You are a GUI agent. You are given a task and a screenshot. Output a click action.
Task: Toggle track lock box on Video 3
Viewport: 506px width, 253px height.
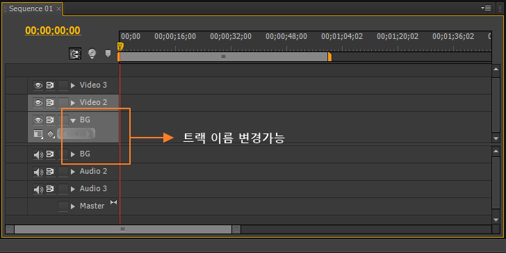[x=63, y=85]
